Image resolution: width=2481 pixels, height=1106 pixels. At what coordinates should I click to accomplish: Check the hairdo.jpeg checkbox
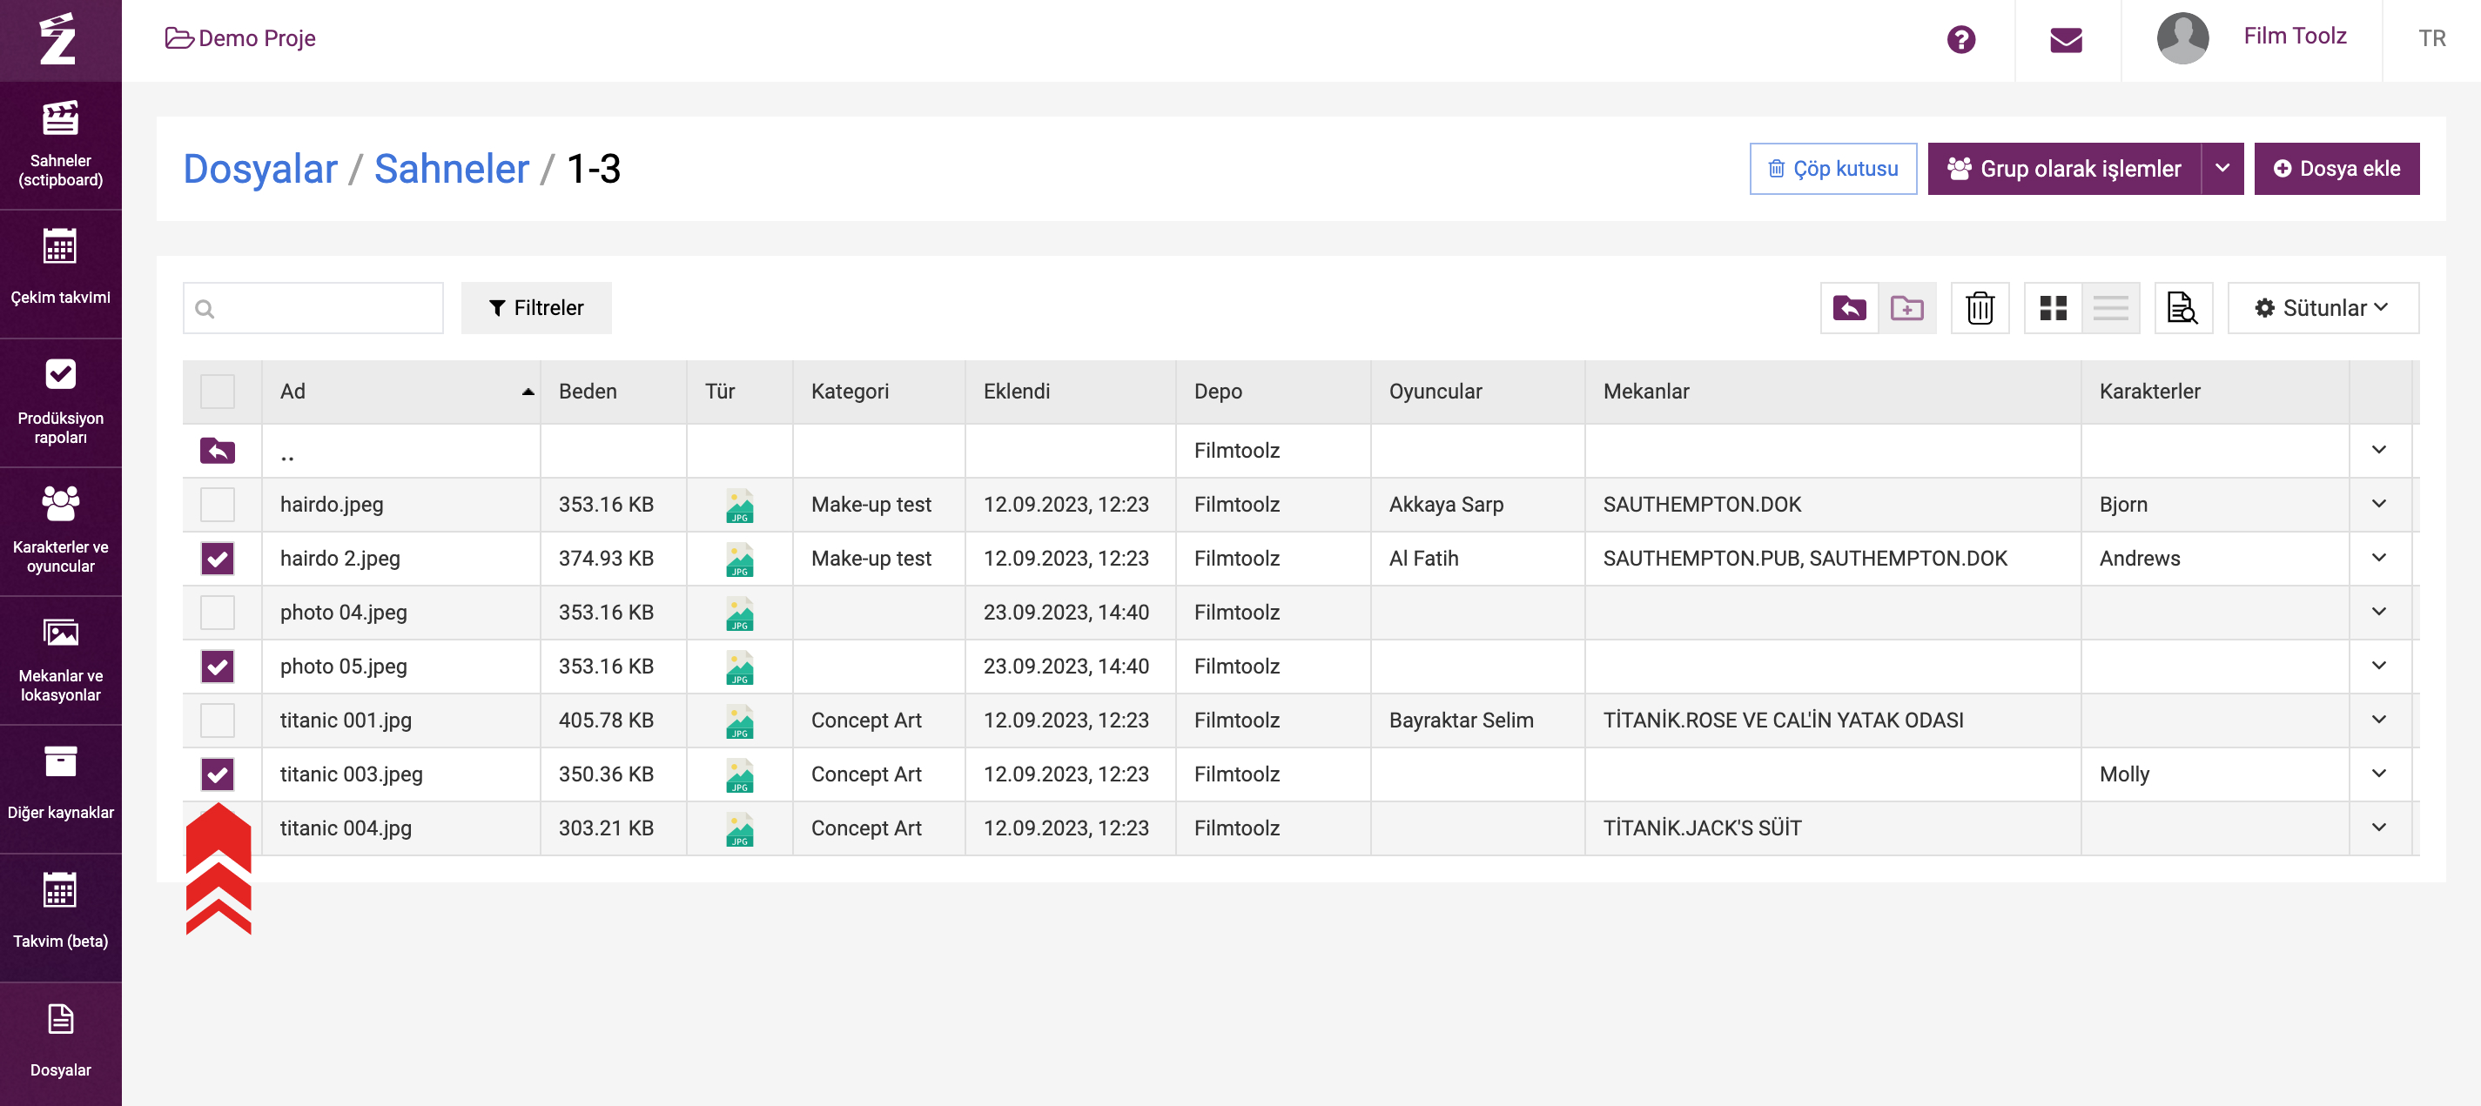click(218, 505)
